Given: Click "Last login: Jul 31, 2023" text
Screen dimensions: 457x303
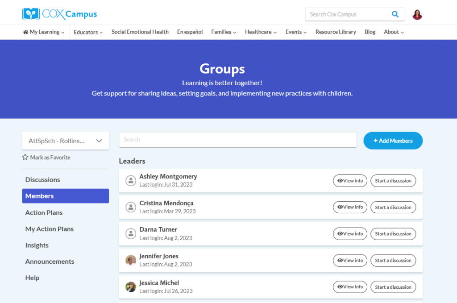Looking at the screenshot, I should 166,185.
